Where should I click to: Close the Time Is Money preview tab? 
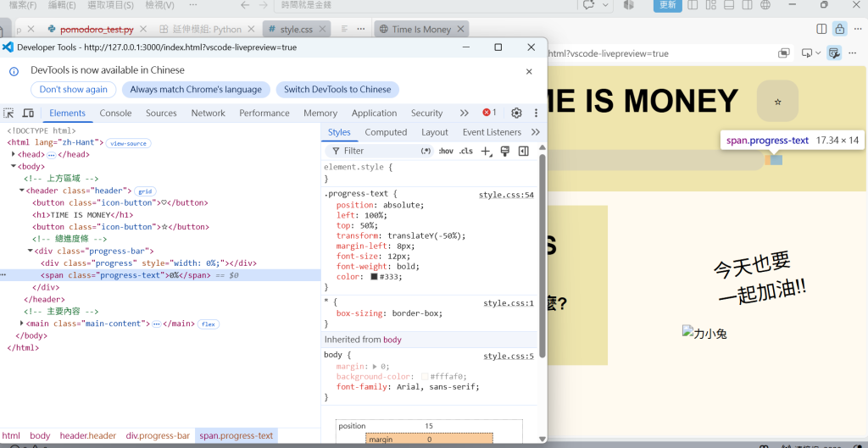point(461,29)
